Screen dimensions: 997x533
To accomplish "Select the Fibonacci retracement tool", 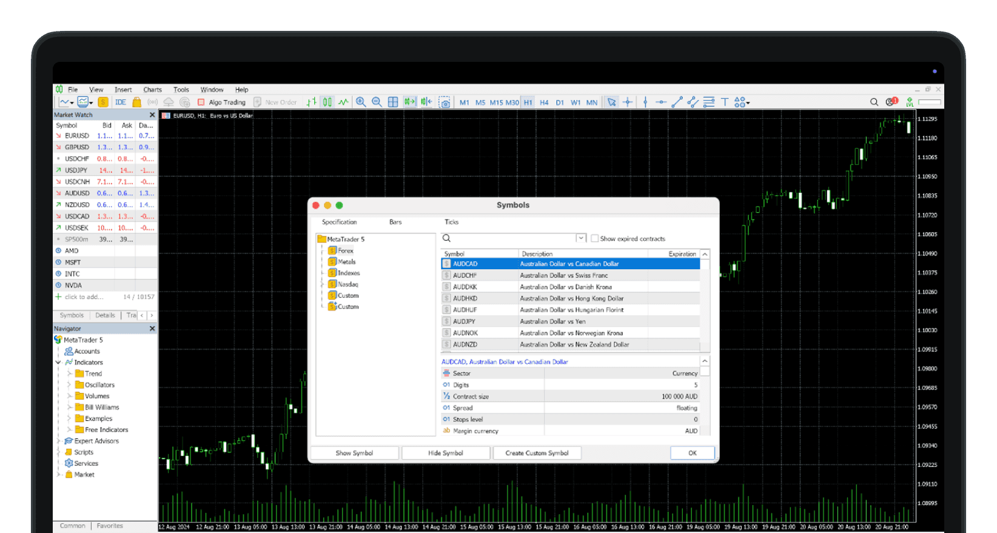I will pyautogui.click(x=708, y=102).
